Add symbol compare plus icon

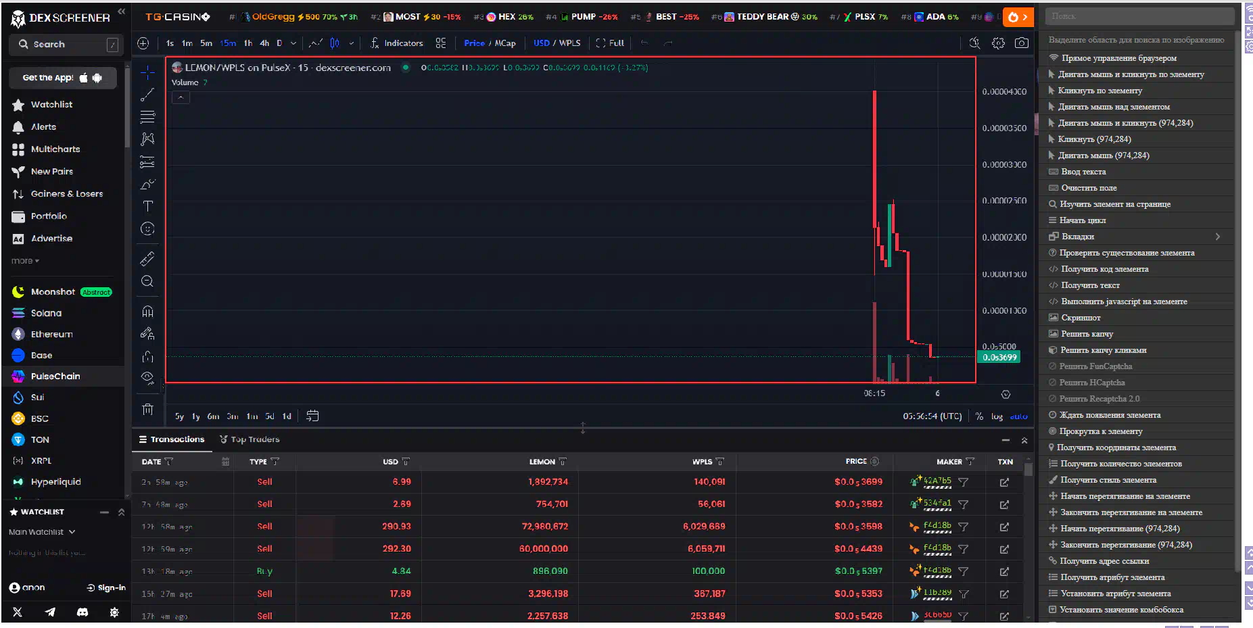(x=143, y=43)
